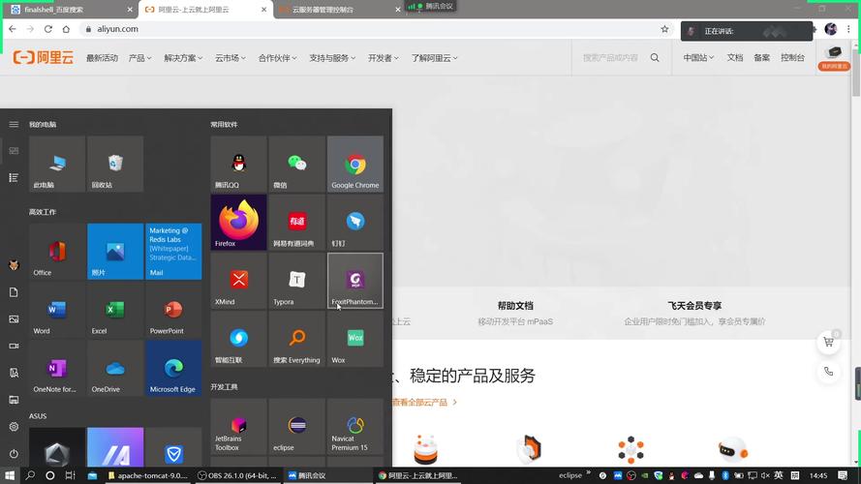Expand the Start menu hamburger button
The width and height of the screenshot is (861, 484).
coord(14,125)
